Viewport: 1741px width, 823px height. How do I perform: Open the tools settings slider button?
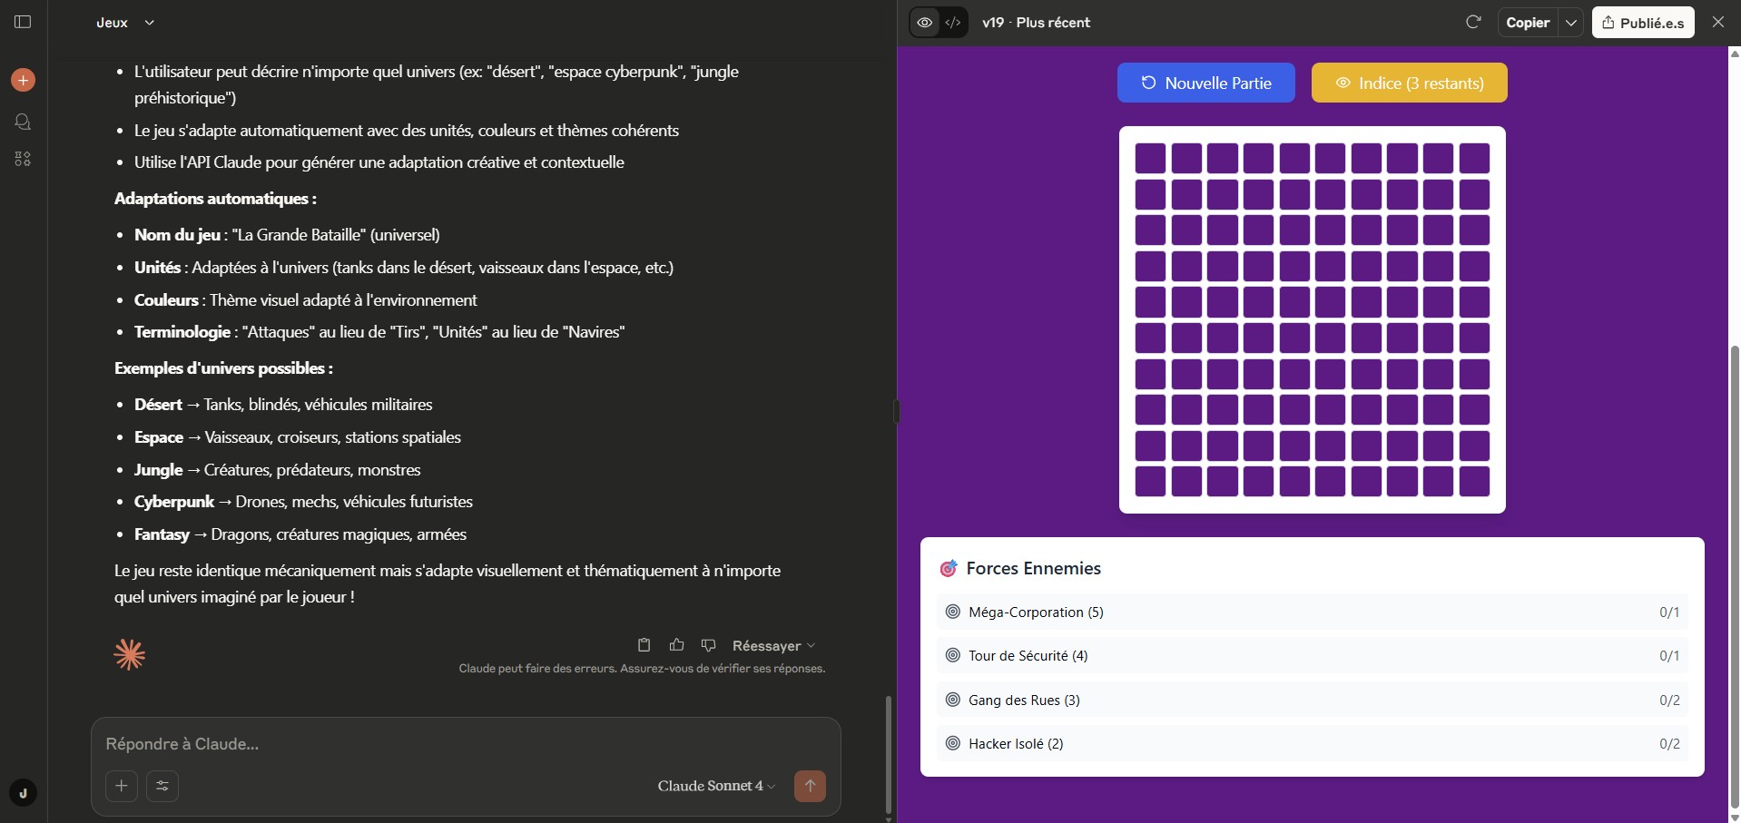(162, 786)
